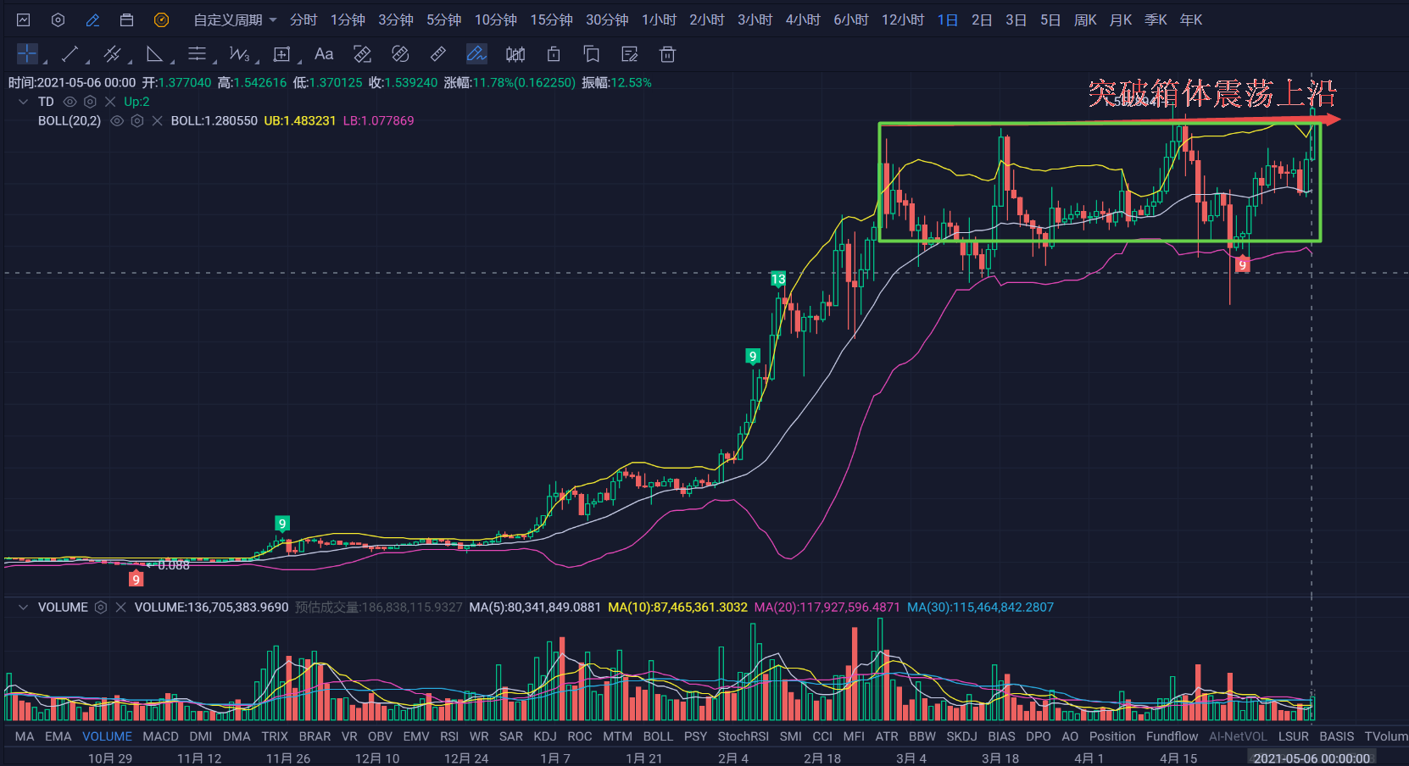This screenshot has width=1409, height=766.
Task: Select the crosshair cursor tool
Action: pos(27,54)
